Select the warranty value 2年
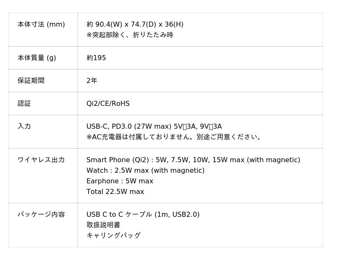 pyautogui.click(x=92, y=80)
